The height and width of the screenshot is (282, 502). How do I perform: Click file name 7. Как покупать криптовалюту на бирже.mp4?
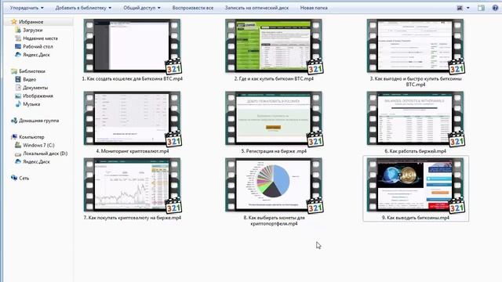coord(133,218)
